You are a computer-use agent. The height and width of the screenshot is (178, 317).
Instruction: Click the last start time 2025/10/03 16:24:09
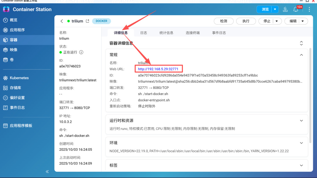(76, 163)
